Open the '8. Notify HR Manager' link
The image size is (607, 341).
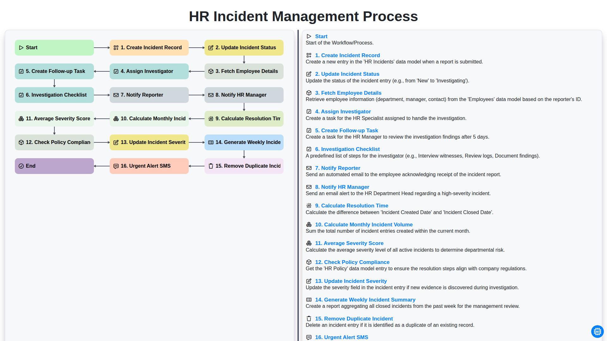(342, 187)
